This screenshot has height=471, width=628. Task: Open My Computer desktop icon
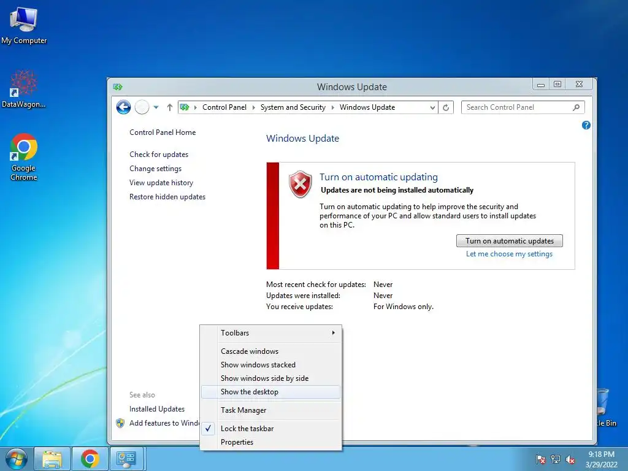24,26
